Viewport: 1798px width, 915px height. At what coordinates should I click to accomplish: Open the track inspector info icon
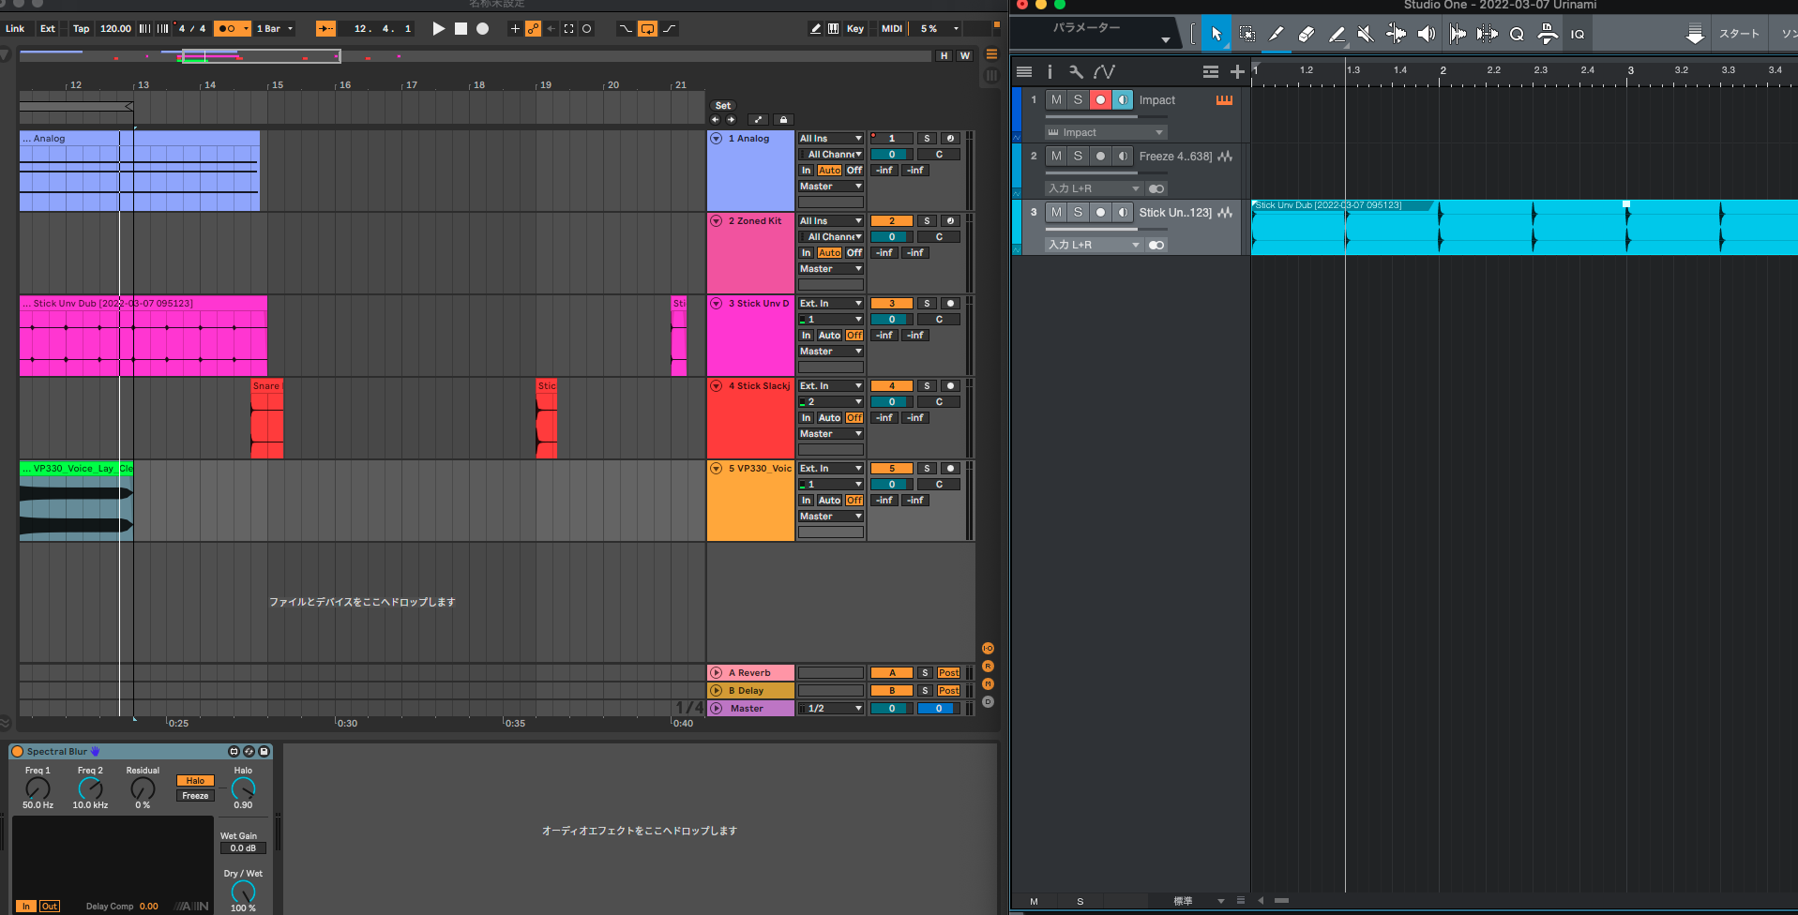(1050, 71)
